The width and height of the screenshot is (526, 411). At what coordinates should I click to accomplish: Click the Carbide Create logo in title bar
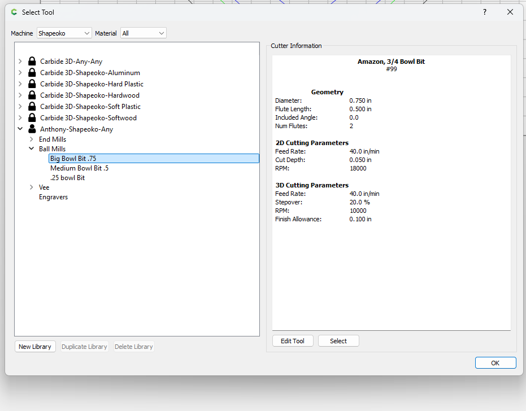[x=14, y=12]
